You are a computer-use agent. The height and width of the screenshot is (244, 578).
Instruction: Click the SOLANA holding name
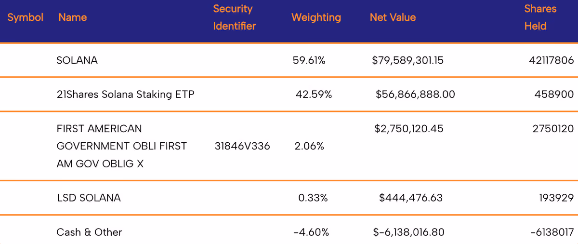(77, 61)
